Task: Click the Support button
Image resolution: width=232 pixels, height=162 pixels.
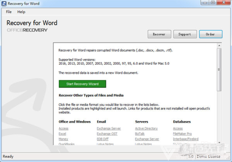Action: click(x=185, y=34)
